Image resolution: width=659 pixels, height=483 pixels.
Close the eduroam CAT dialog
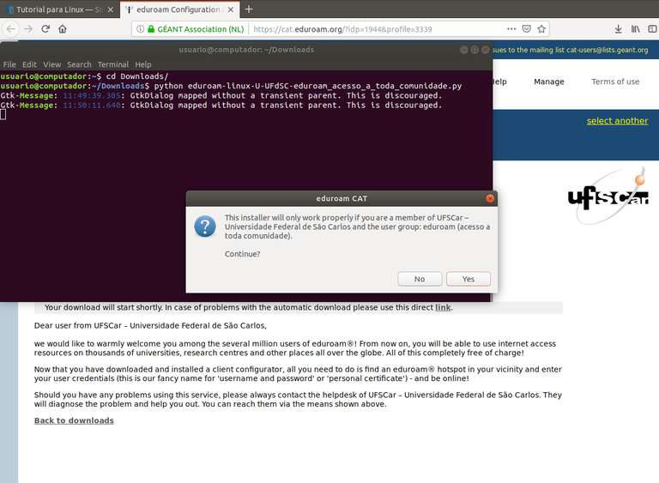click(x=490, y=198)
